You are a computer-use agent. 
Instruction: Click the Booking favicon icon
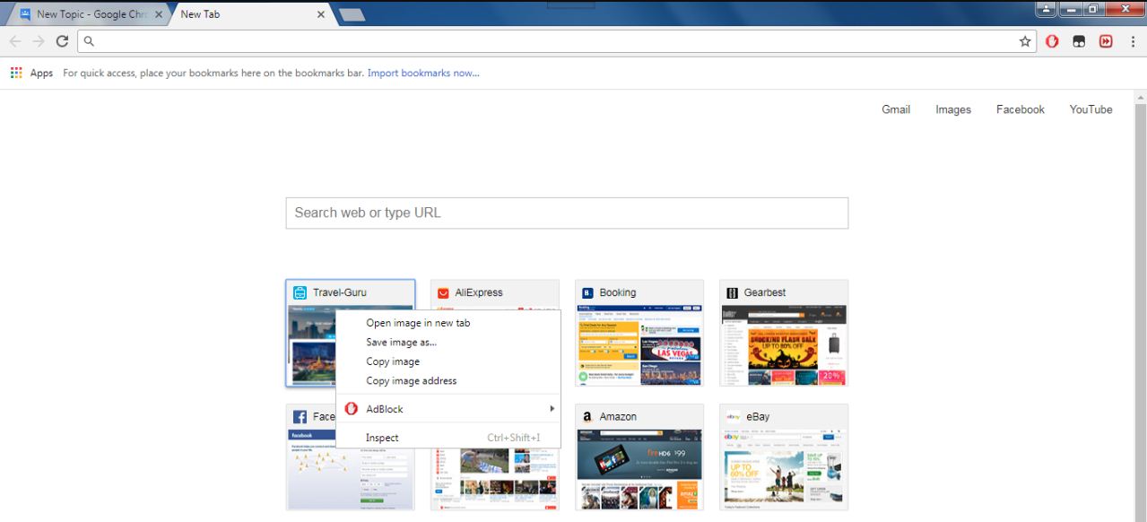click(588, 292)
